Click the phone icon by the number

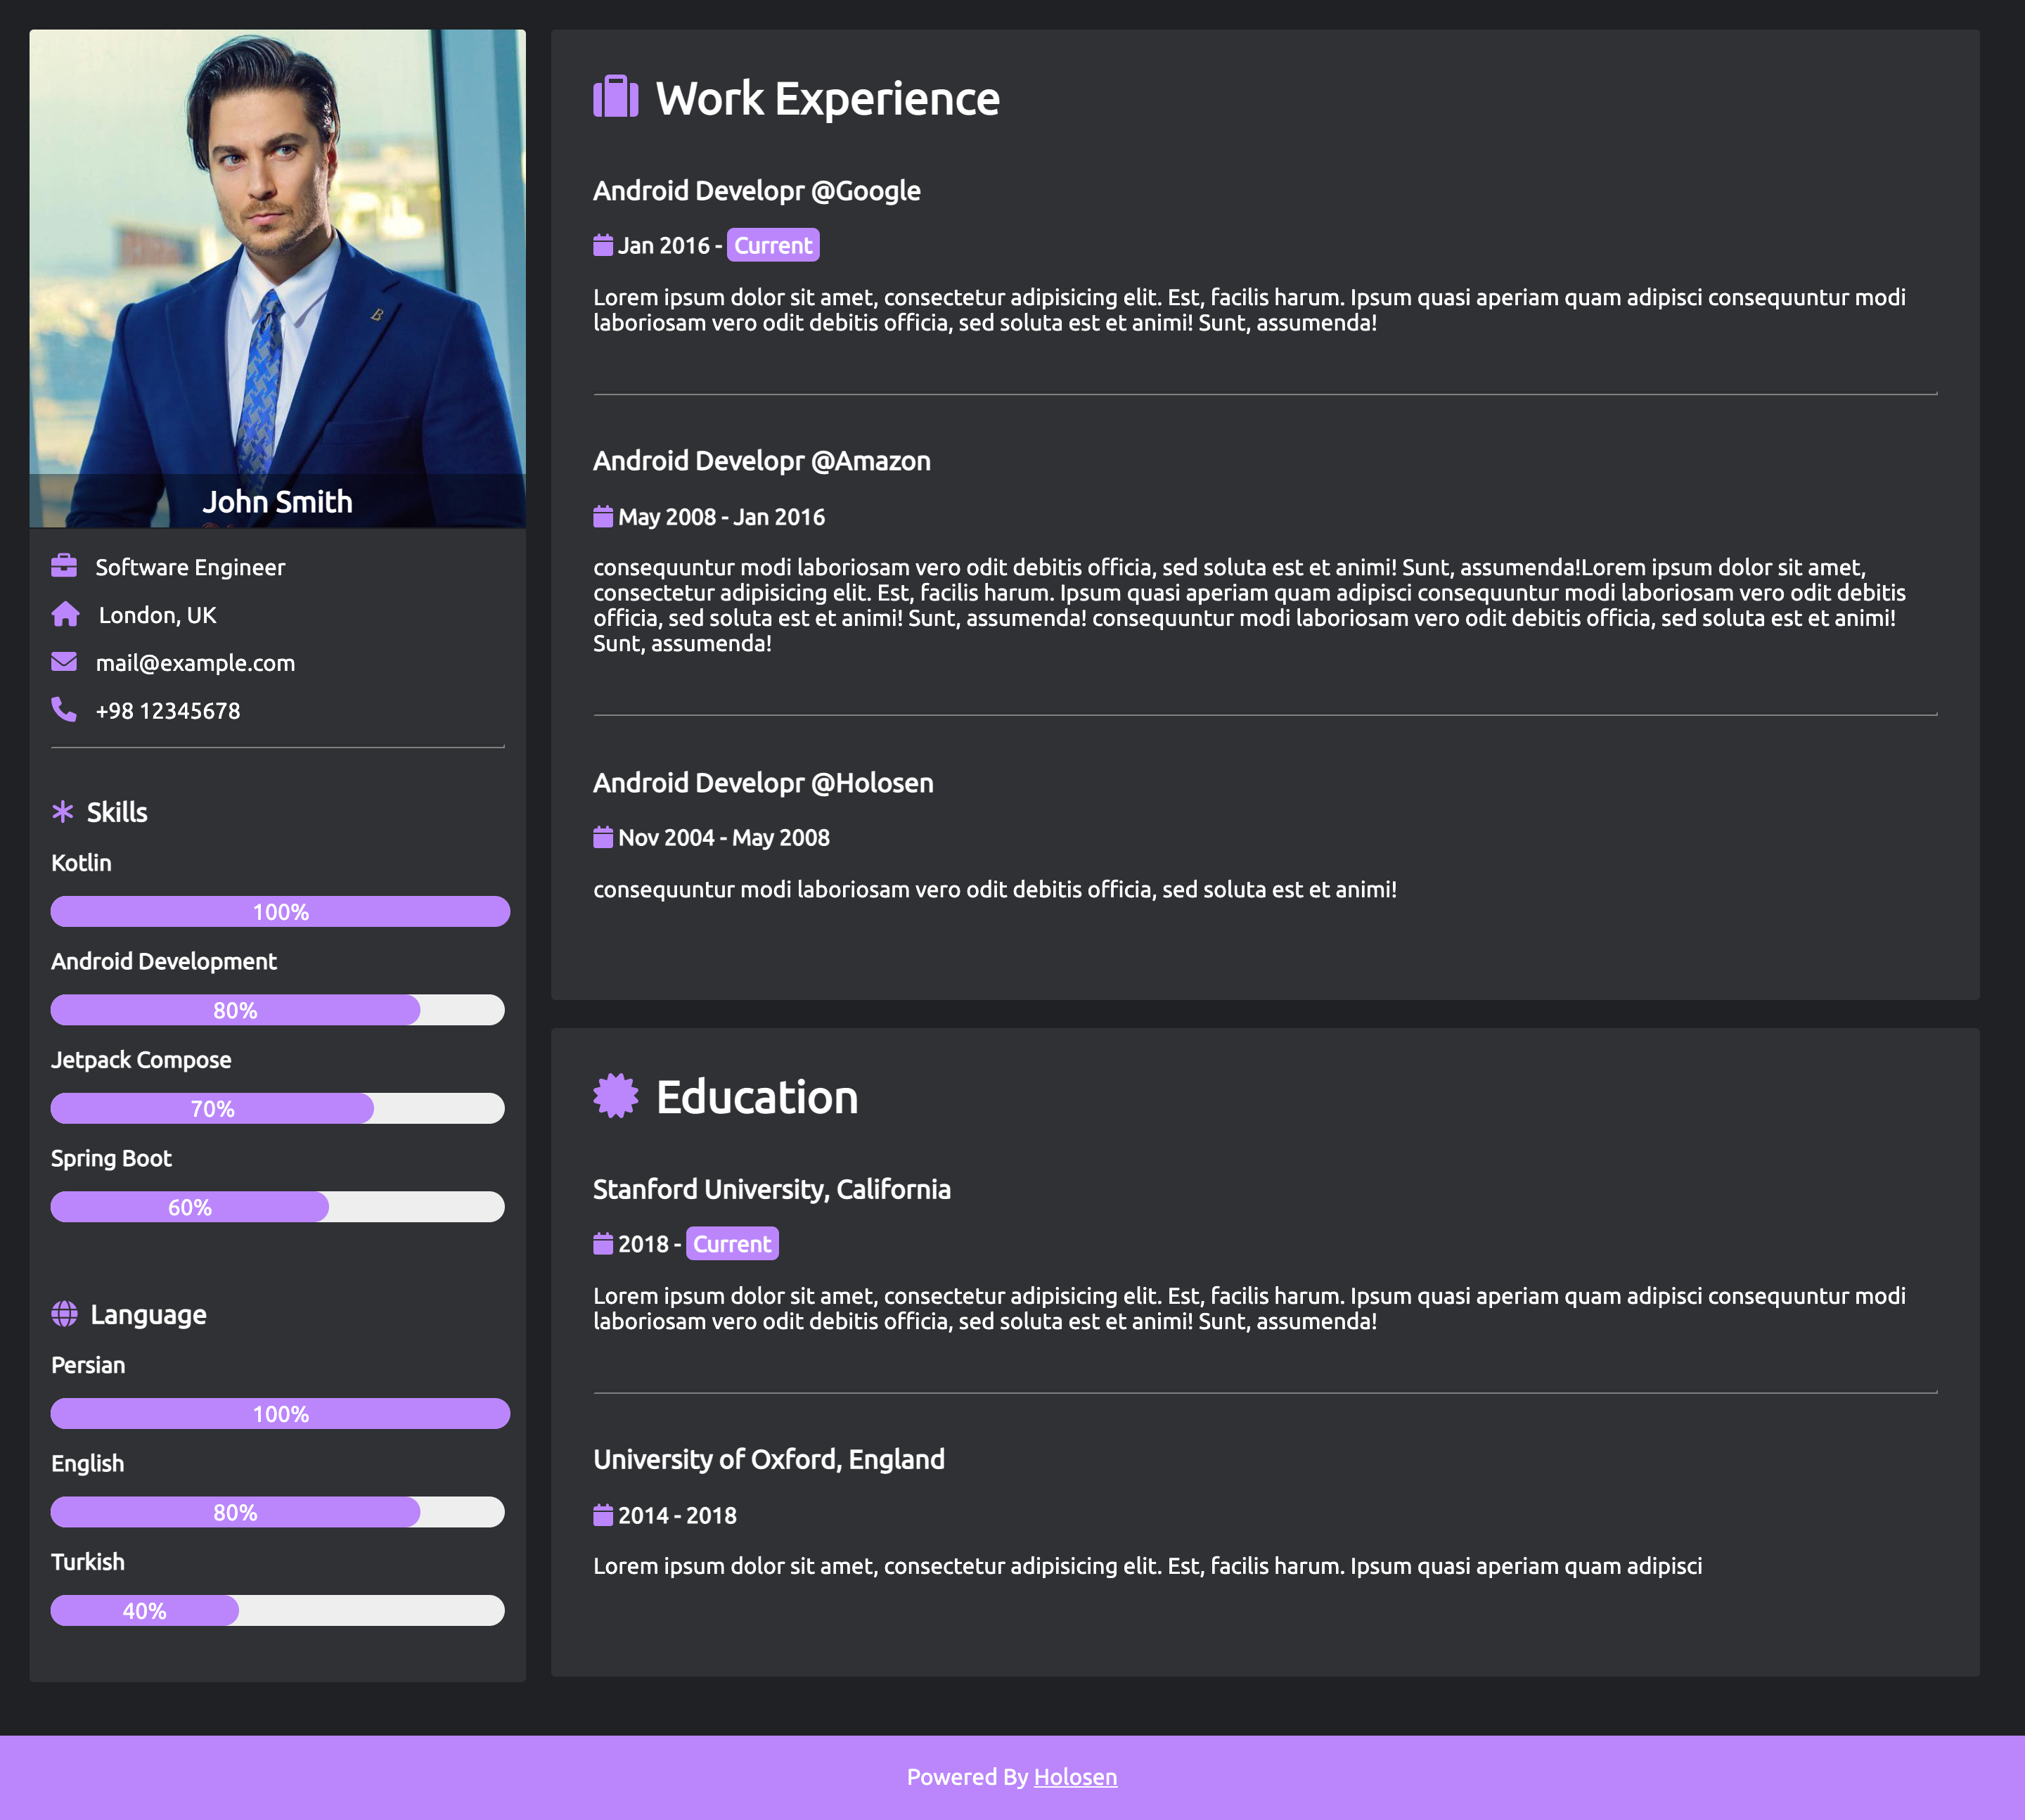[64, 709]
